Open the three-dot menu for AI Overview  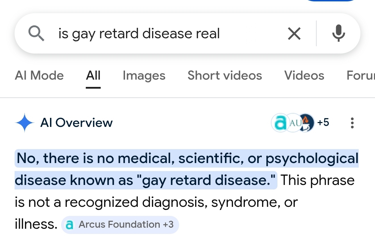352,123
